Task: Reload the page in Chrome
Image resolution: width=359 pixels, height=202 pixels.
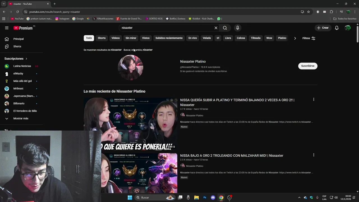Action: coord(17,12)
